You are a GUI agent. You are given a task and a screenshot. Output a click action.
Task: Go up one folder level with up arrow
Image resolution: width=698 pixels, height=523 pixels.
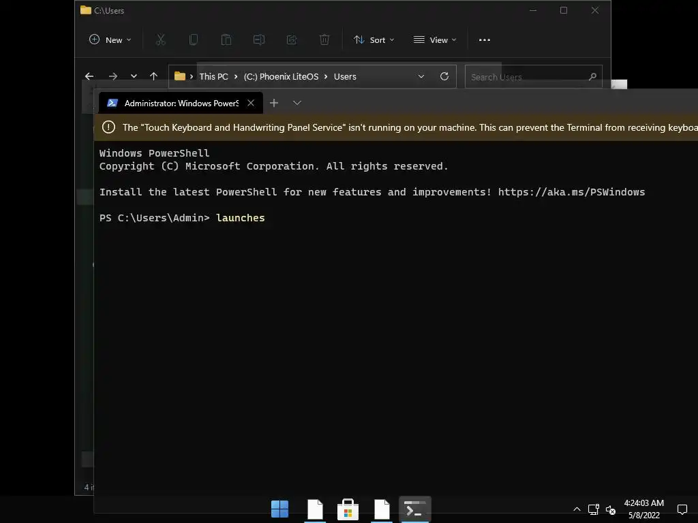coord(153,76)
